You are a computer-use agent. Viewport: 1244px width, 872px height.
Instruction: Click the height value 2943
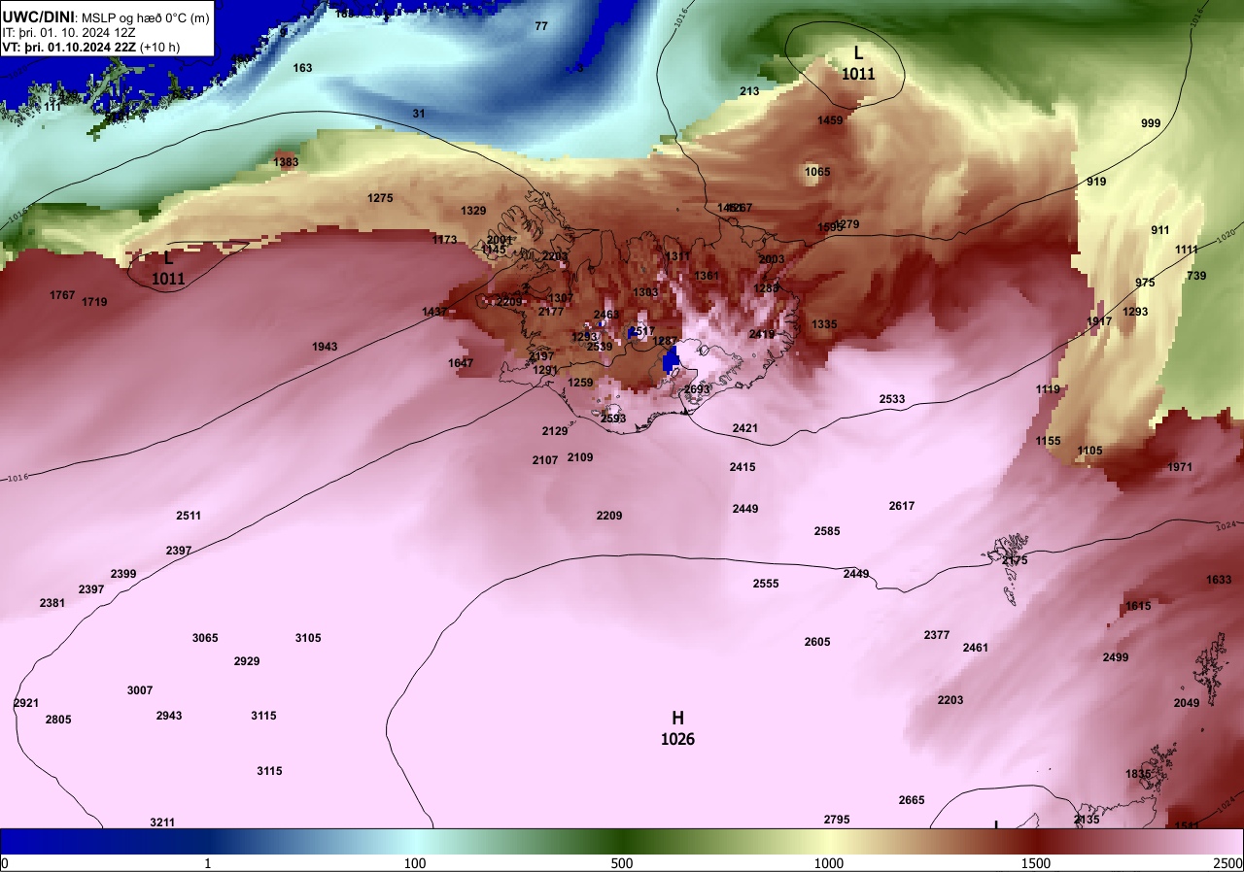coord(169,716)
